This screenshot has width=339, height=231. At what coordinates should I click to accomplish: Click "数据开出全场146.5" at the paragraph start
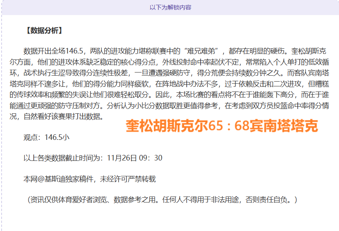[52, 51]
